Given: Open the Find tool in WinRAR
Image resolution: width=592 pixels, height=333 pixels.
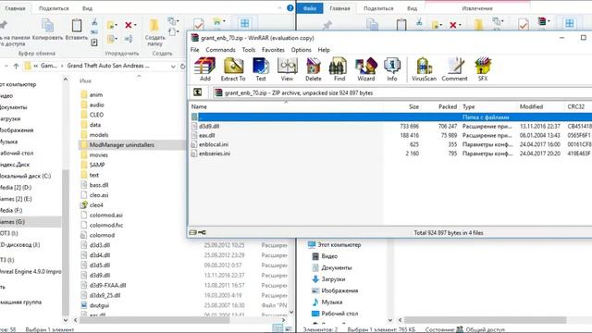Looking at the screenshot, I should tap(339, 69).
